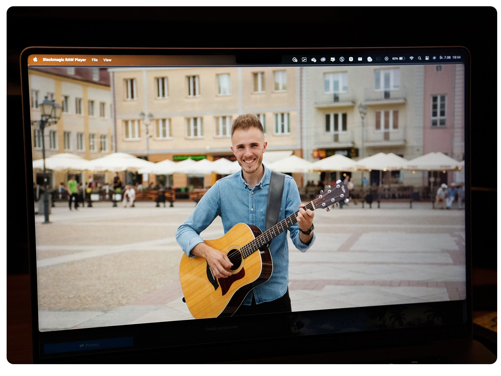Click the checkmark badge icon in menu bar
The image size is (501, 376).
pyautogui.click(x=295, y=60)
